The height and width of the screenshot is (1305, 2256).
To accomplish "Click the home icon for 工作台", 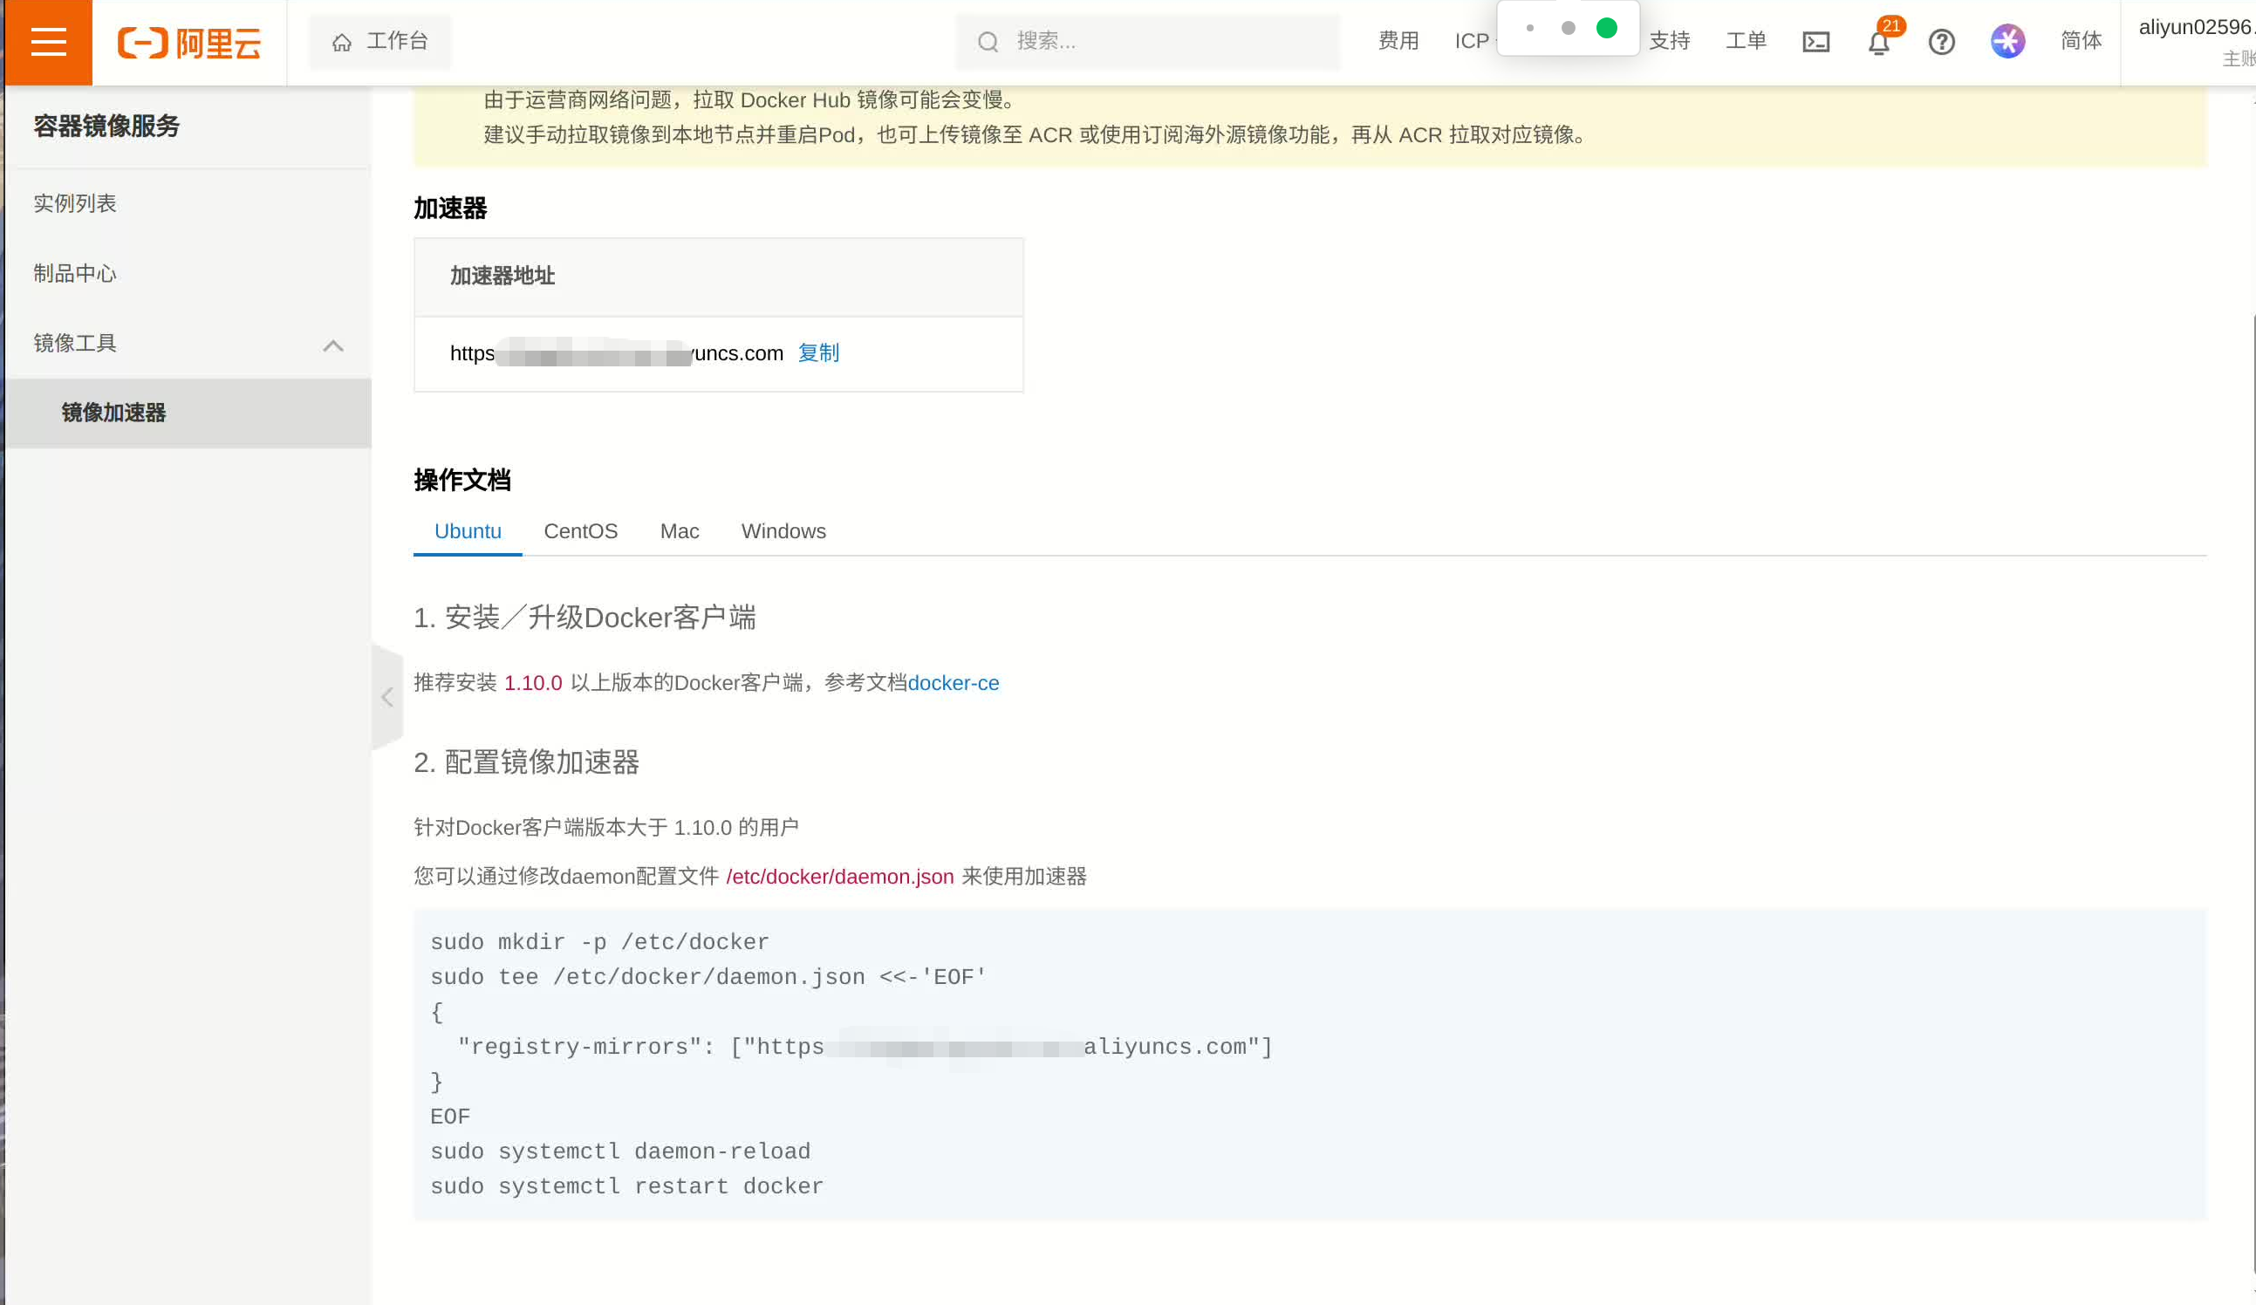I will [341, 42].
